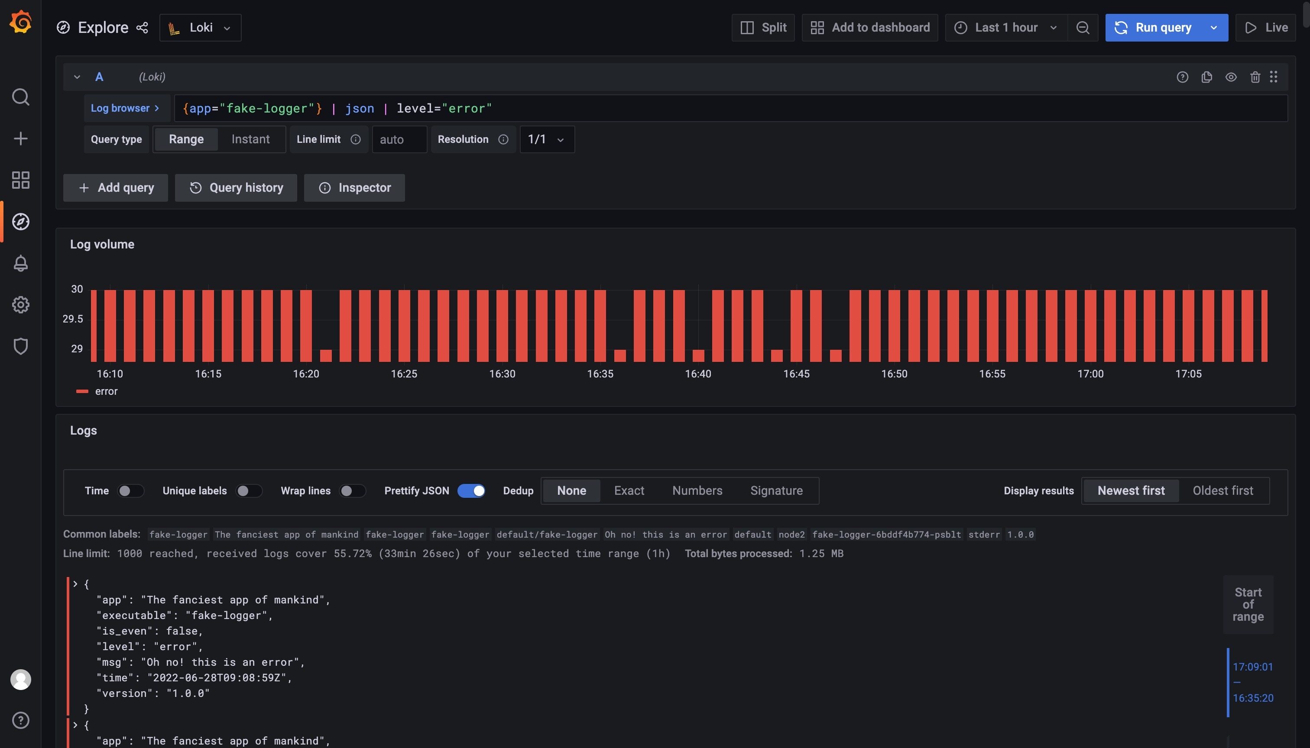Click 'fake-logger-6bddf4b774-psblt' common label

pos(886,534)
